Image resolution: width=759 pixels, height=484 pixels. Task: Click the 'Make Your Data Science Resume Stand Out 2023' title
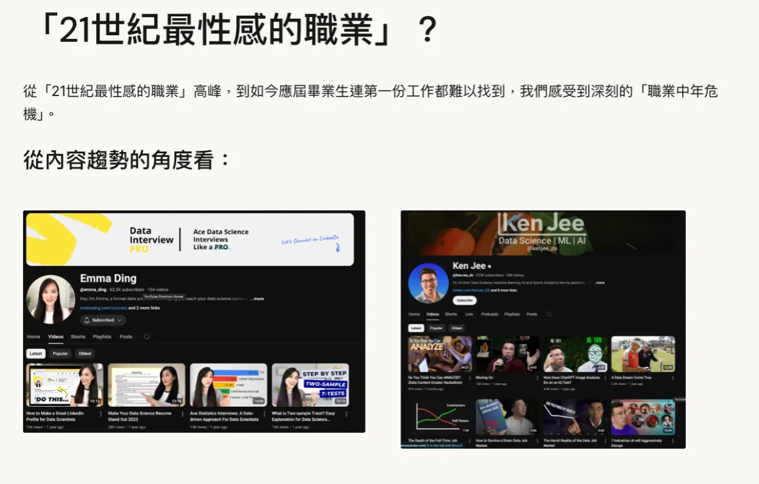pos(140,417)
